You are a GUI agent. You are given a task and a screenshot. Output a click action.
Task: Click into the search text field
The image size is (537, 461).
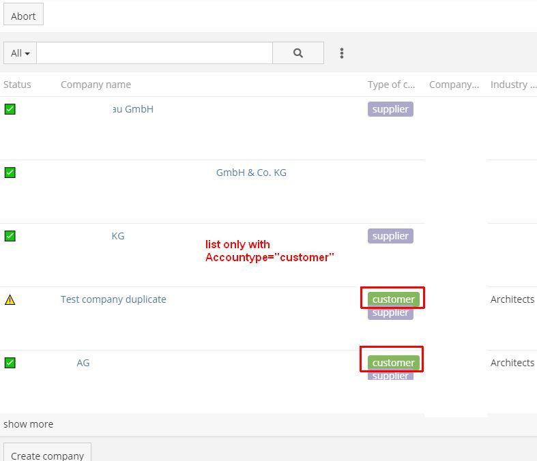click(x=154, y=53)
